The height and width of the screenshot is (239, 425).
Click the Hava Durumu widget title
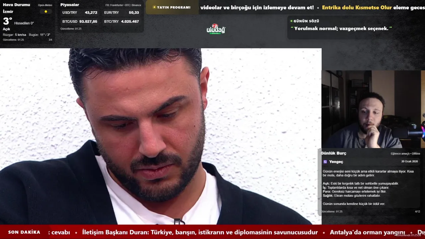click(x=17, y=5)
